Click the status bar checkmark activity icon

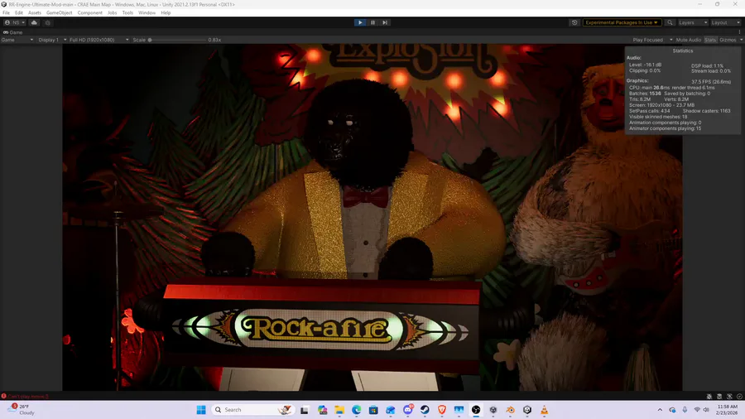(739, 396)
